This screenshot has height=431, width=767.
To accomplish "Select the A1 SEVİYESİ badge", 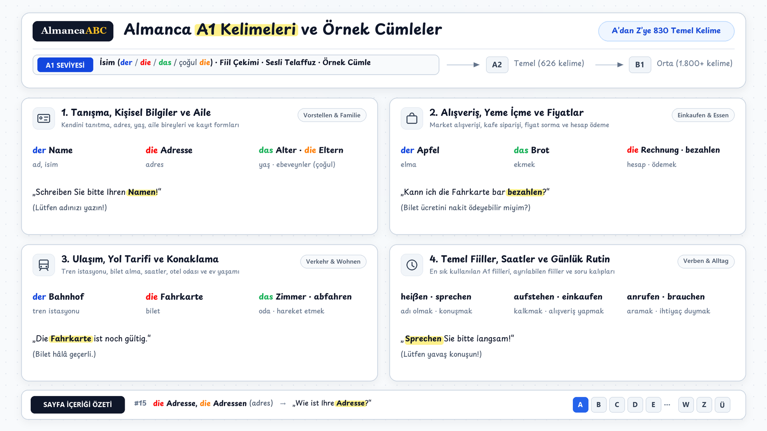I will click(x=65, y=65).
